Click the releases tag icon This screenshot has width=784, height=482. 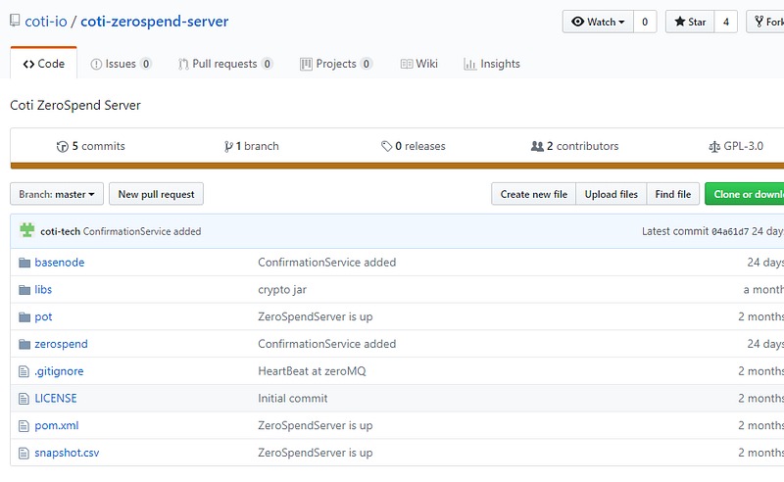387,146
